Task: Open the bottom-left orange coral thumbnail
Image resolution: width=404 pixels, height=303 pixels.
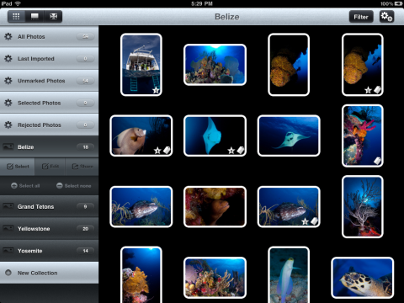Action: click(141, 275)
